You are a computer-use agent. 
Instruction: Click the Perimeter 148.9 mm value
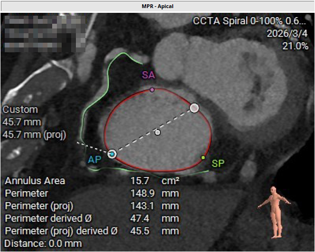click(141, 194)
